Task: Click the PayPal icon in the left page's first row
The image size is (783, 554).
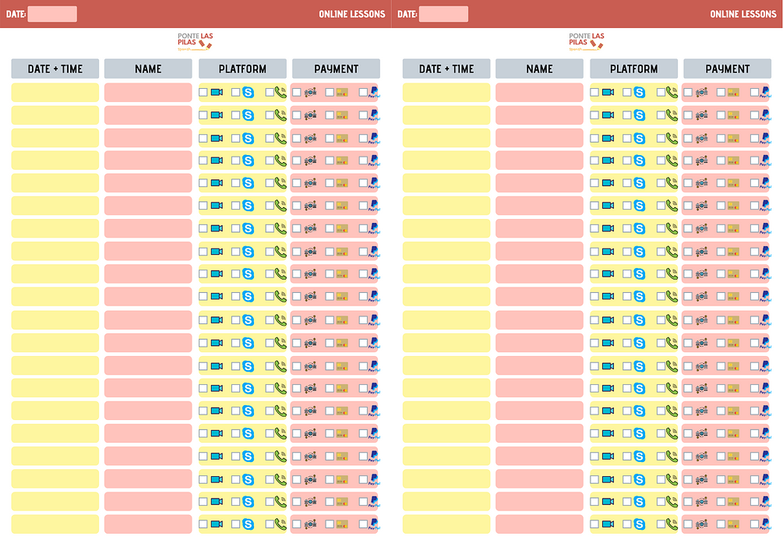Action: coord(374,93)
